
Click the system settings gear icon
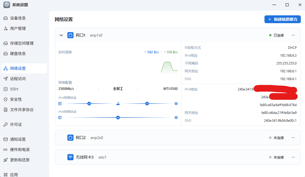[7, 5]
